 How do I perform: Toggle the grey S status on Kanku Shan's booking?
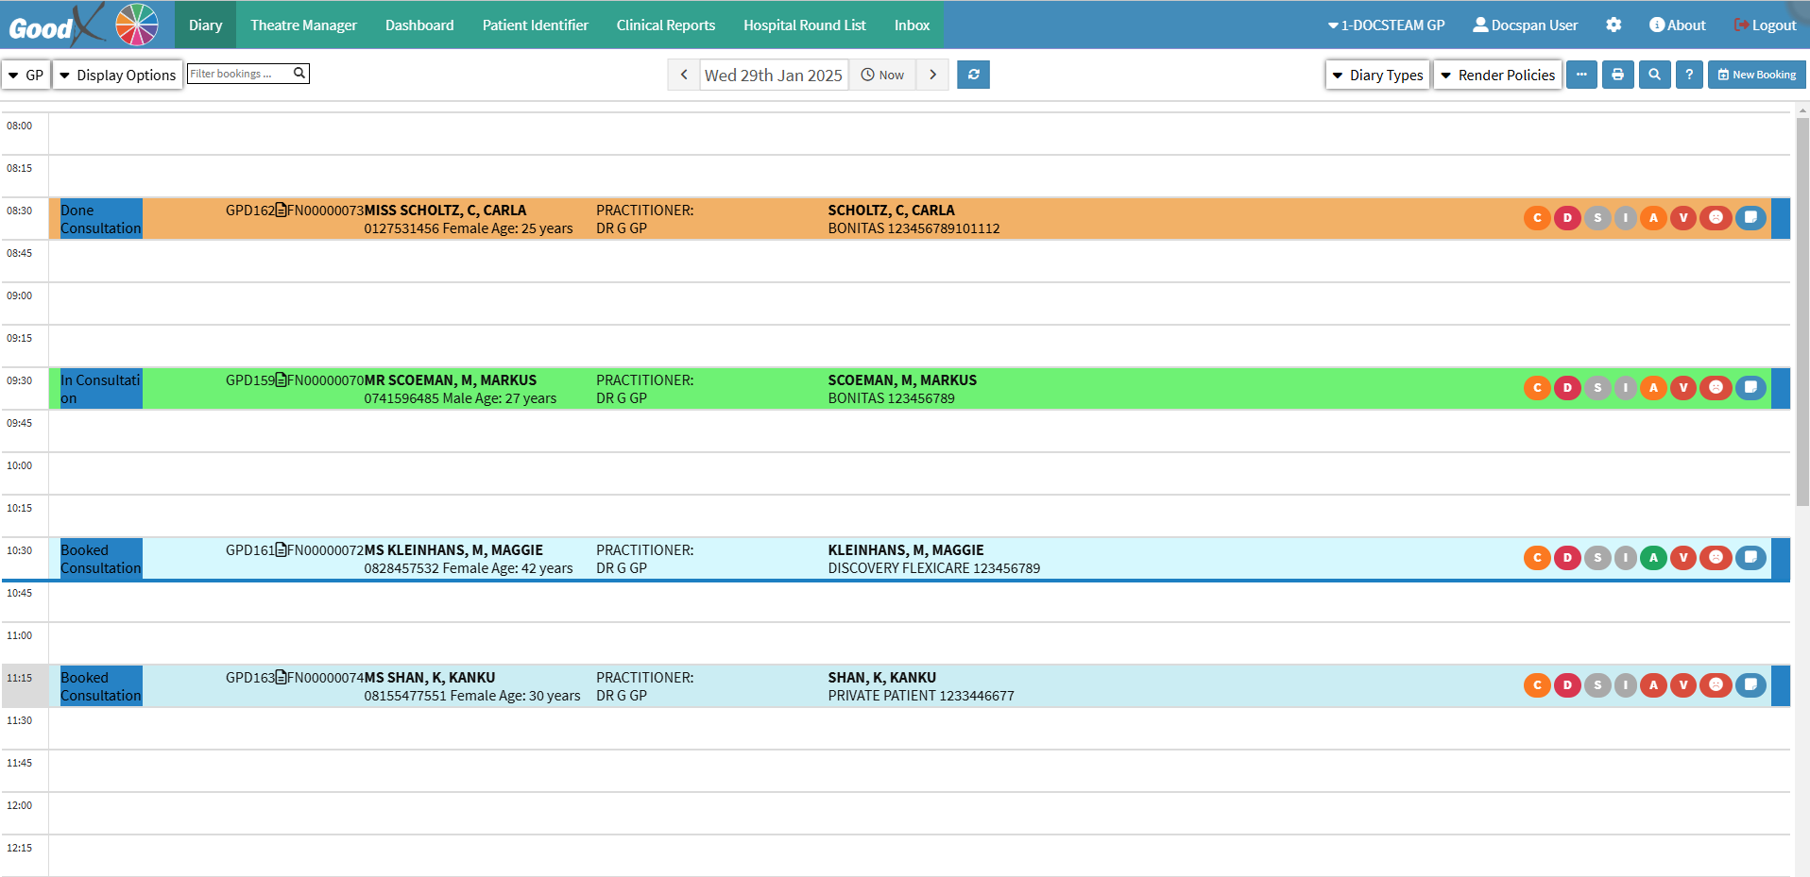(1597, 685)
